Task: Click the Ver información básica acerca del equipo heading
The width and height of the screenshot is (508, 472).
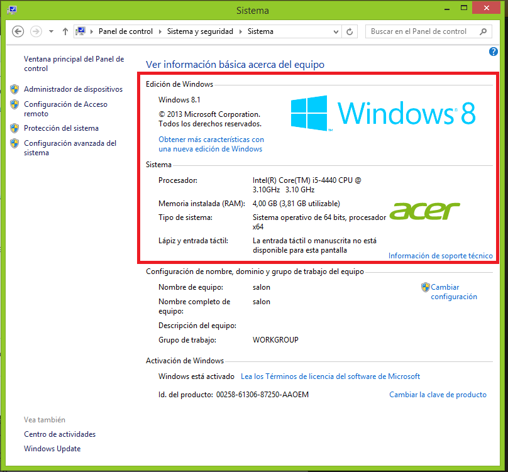Action: [235, 65]
